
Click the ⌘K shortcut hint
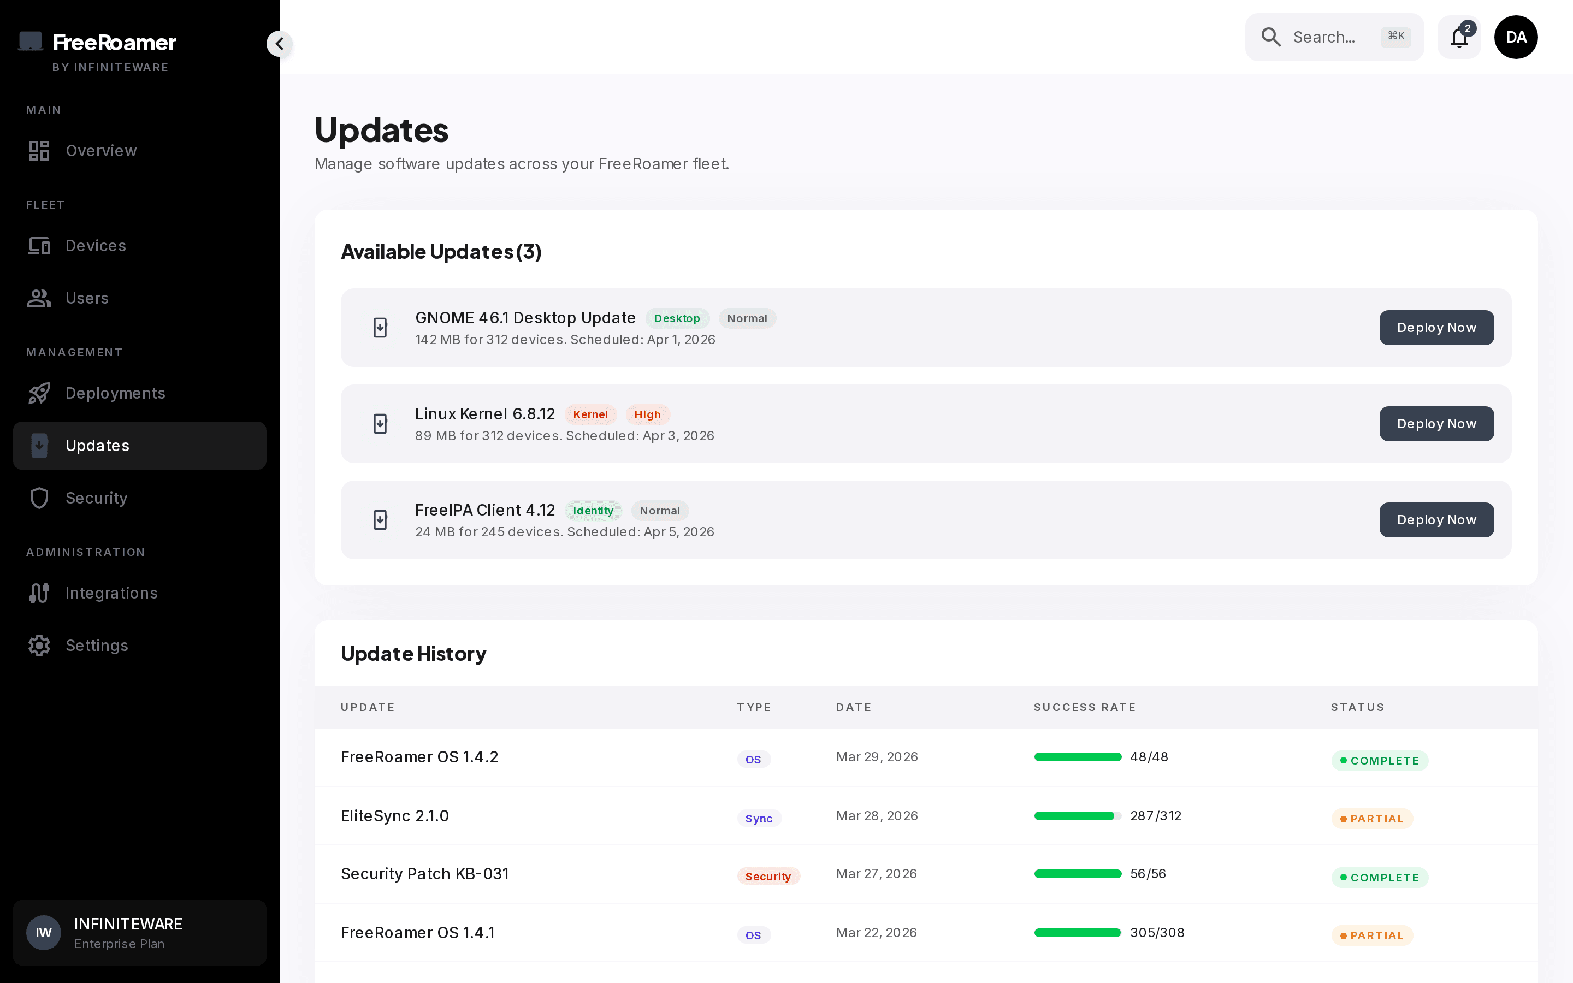click(1395, 37)
